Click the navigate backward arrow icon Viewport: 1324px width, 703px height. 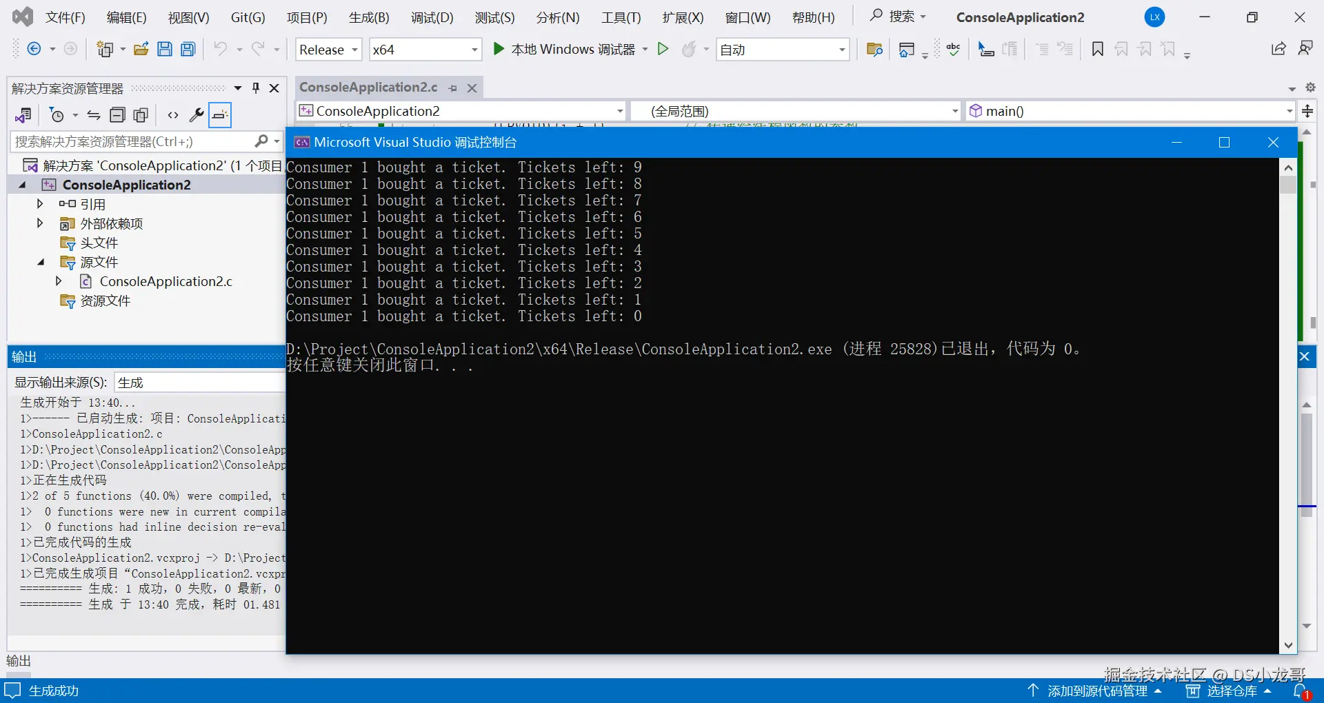(33, 49)
